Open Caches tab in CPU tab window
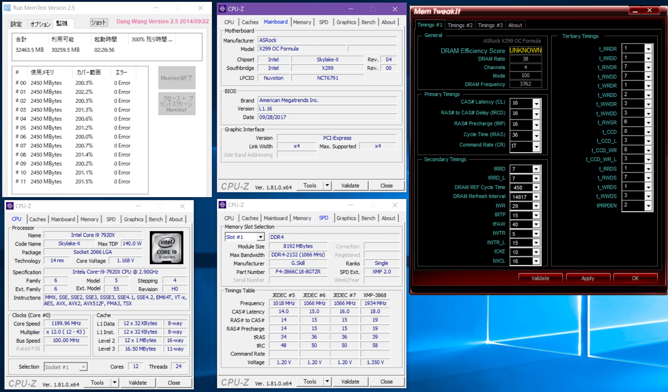This screenshot has height=392, width=668. 37,219
